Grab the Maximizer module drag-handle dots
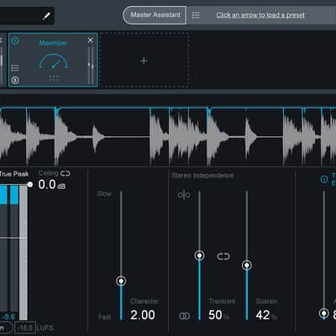The height and width of the screenshot is (336, 336). tap(54, 78)
